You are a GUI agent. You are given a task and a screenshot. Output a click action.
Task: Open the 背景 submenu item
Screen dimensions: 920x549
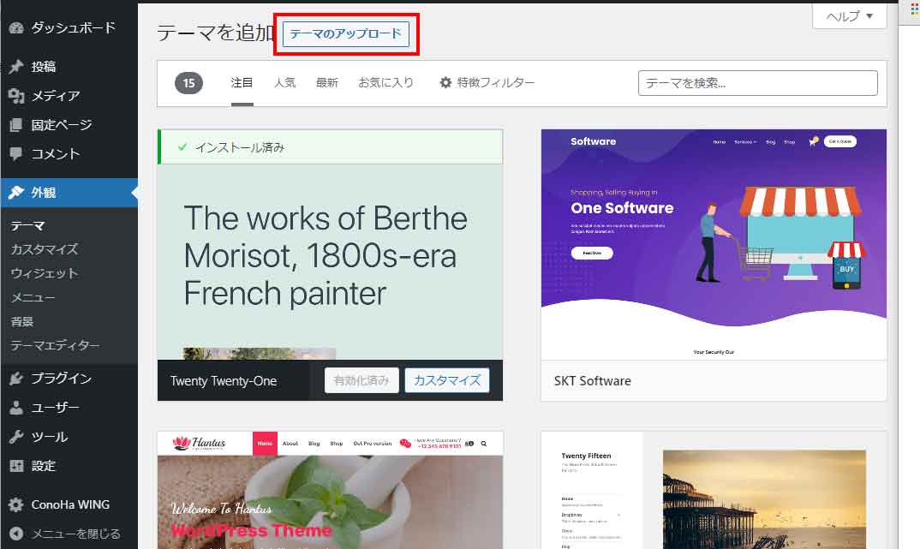(x=21, y=321)
